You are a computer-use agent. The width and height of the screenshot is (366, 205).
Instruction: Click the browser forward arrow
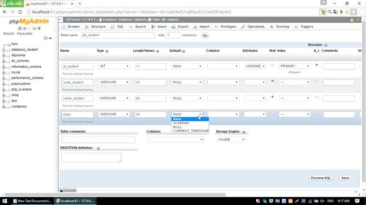tap(13, 12)
